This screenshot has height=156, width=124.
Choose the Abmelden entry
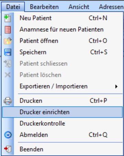coord(62,135)
